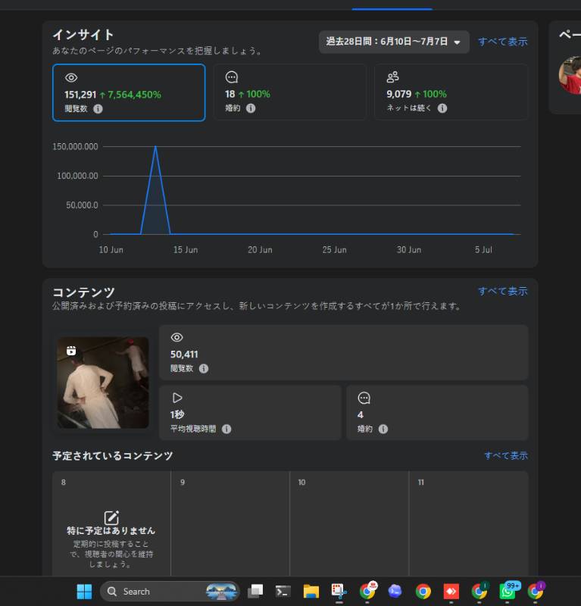Click the peak point of the views chart
Viewport: 581px width, 606px height.
pyautogui.click(x=155, y=146)
